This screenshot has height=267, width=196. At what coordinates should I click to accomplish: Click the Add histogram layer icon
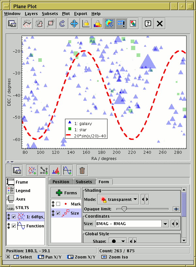click(x=55, y=170)
